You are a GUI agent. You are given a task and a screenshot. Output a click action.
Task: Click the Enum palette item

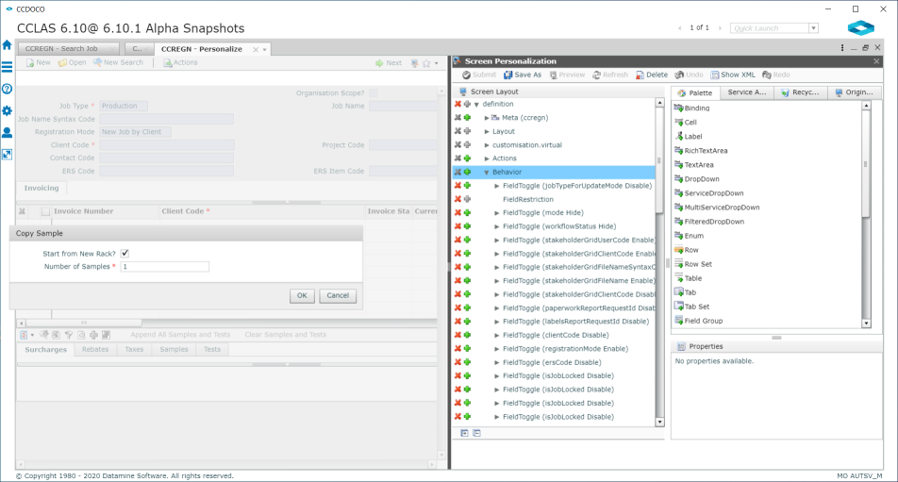click(x=689, y=236)
